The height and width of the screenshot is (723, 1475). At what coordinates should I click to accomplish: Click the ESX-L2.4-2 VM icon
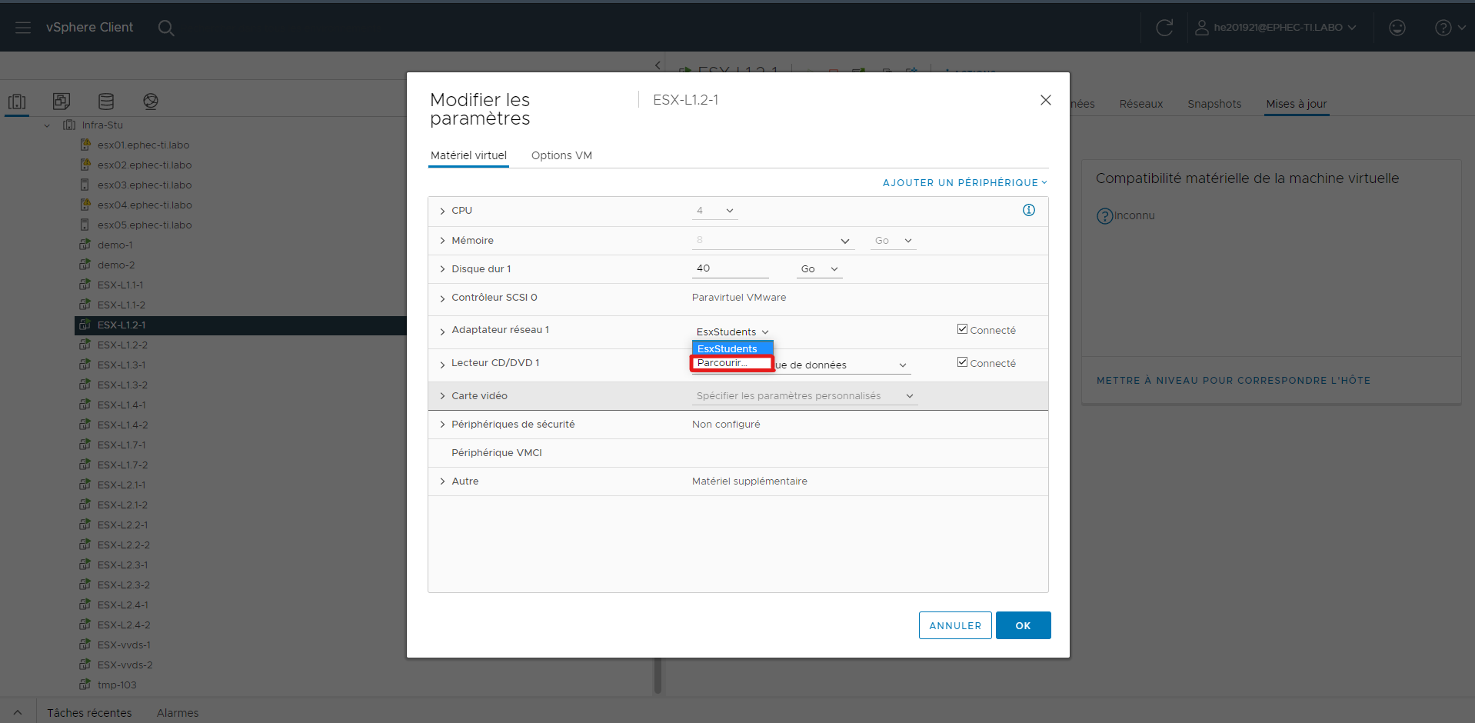[x=85, y=625]
